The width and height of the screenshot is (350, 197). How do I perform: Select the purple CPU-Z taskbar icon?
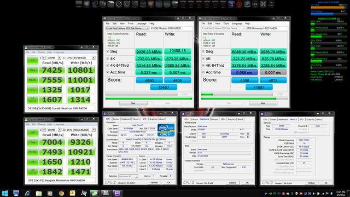118,193
